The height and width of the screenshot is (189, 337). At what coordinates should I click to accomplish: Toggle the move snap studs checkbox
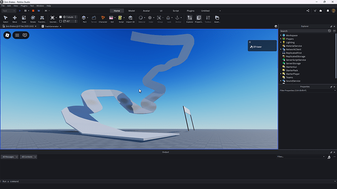[61, 17]
